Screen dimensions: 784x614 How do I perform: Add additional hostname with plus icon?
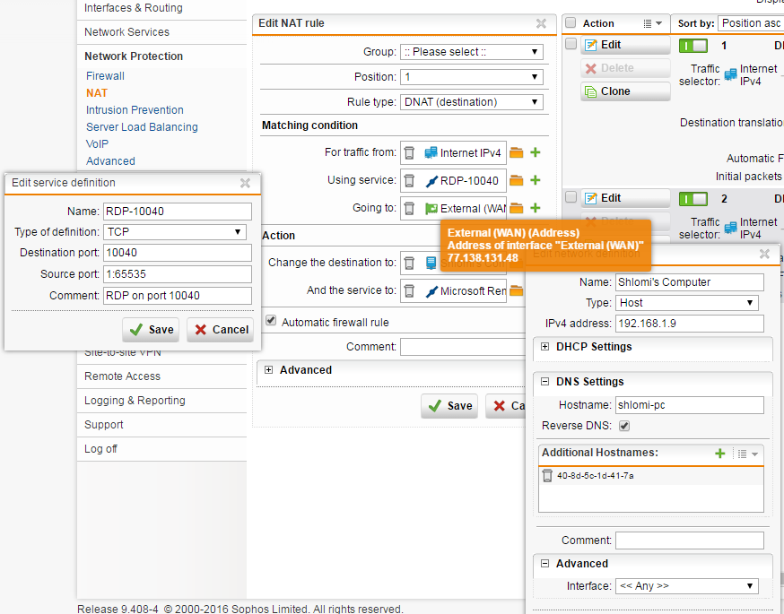[x=720, y=454]
